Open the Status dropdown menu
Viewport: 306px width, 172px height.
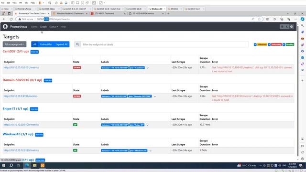(54, 27)
